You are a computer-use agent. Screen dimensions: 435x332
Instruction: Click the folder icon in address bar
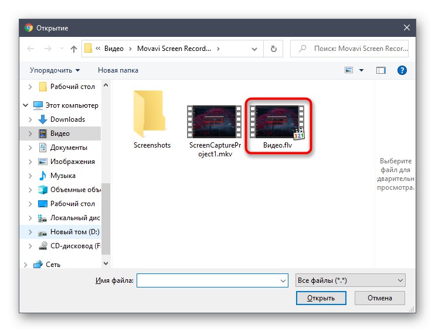coord(88,48)
